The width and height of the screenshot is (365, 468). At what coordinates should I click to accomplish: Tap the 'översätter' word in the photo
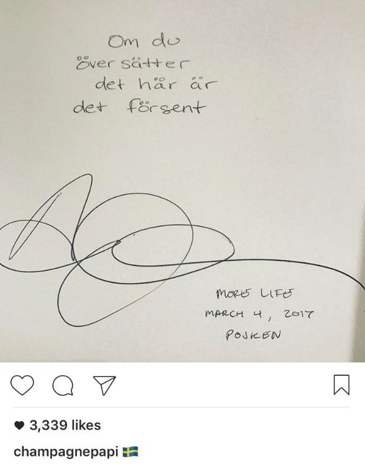pos(132,63)
